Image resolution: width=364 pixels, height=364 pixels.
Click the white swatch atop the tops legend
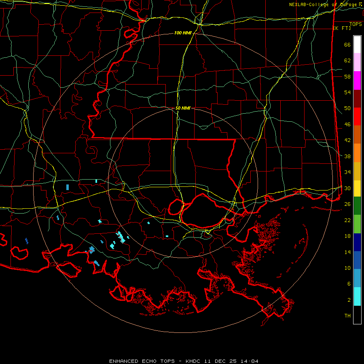(x=357, y=44)
